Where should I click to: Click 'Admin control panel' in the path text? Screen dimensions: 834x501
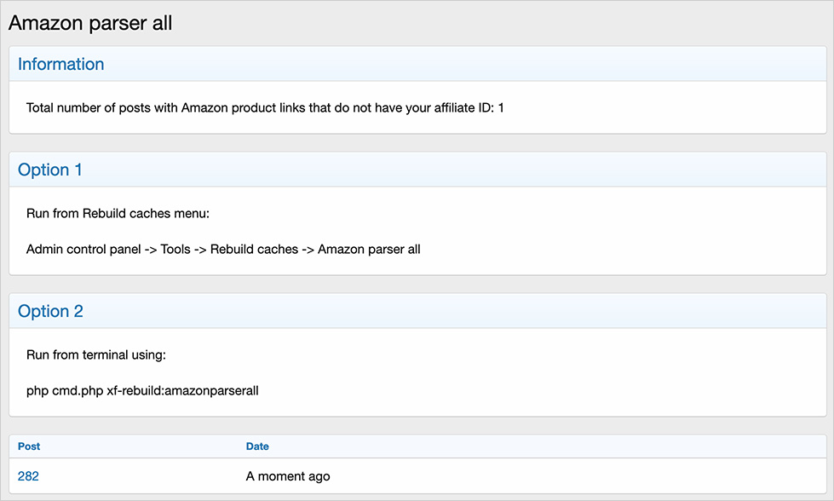[x=80, y=250]
